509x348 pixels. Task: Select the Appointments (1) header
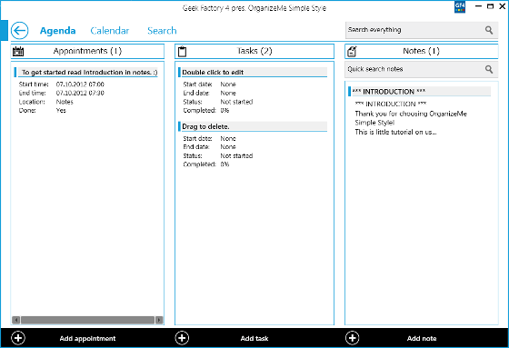[87, 51]
